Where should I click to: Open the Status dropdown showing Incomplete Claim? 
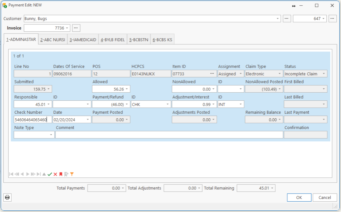click(324, 74)
